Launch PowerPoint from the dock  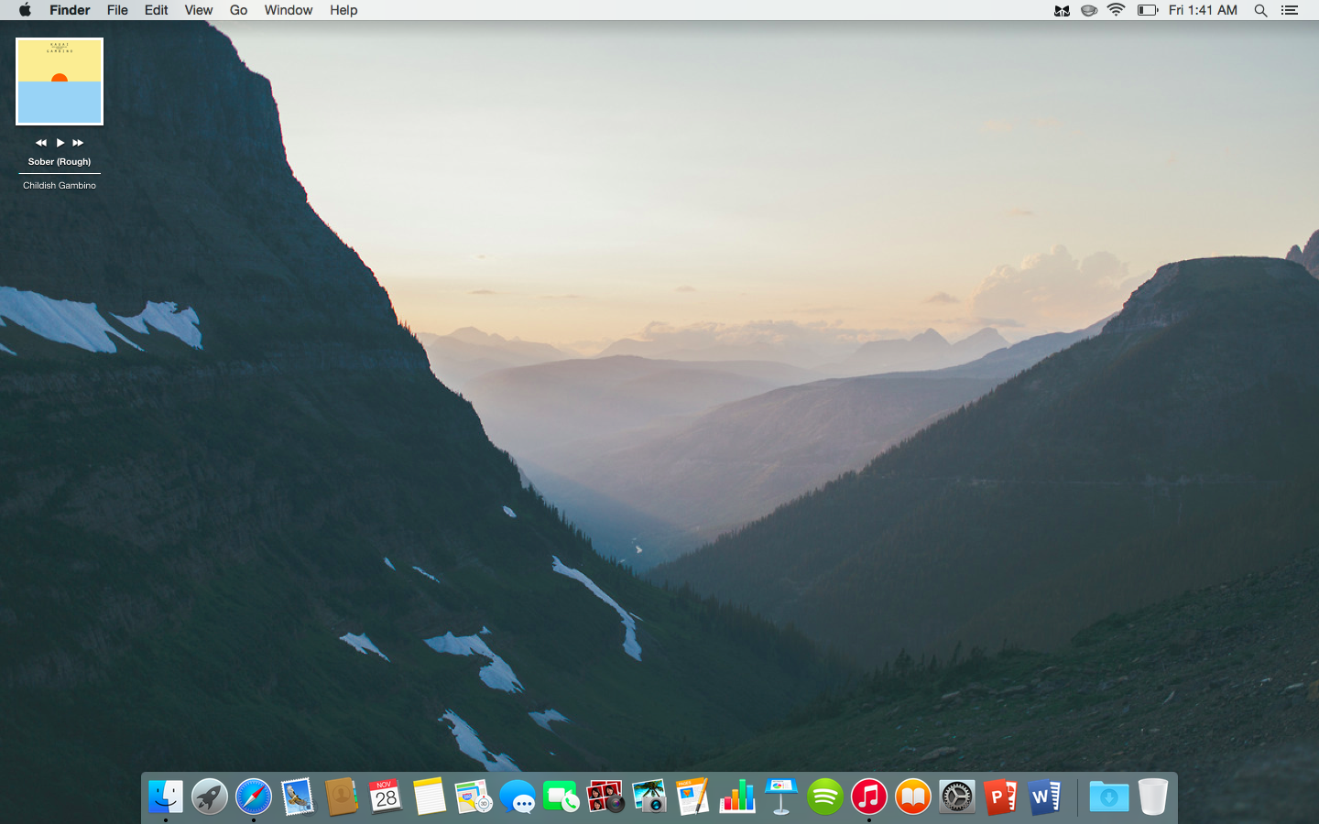click(1001, 797)
